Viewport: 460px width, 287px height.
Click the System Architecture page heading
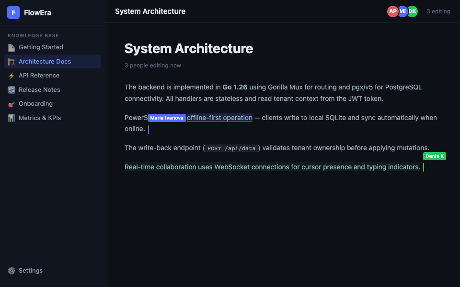point(189,49)
